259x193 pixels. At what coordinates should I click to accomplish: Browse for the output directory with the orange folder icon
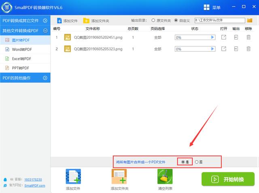250,20
